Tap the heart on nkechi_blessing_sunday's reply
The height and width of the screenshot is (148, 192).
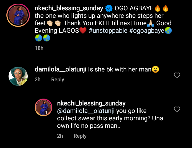177,109
